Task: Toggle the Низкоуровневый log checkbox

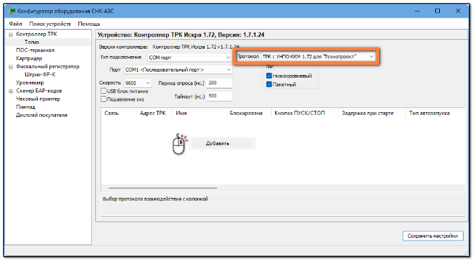Action: pyautogui.click(x=269, y=76)
